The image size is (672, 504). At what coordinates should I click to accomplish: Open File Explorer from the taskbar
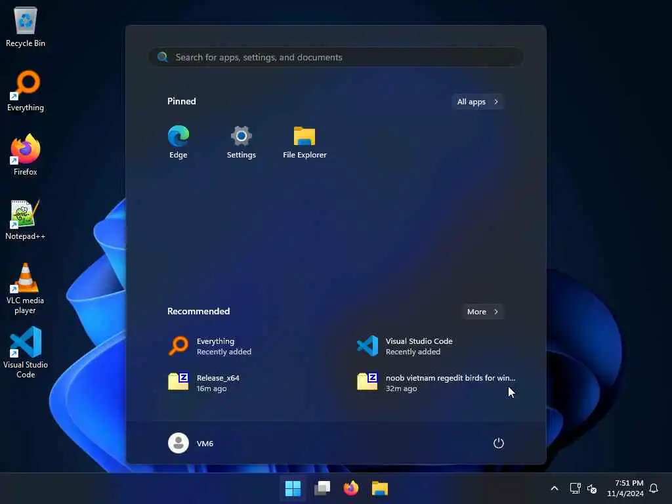tap(380, 488)
